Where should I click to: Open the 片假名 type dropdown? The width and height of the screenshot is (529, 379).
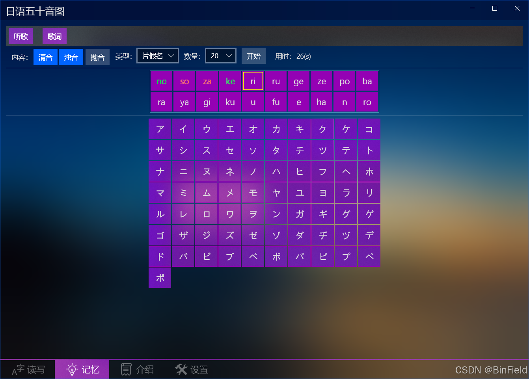[158, 56]
